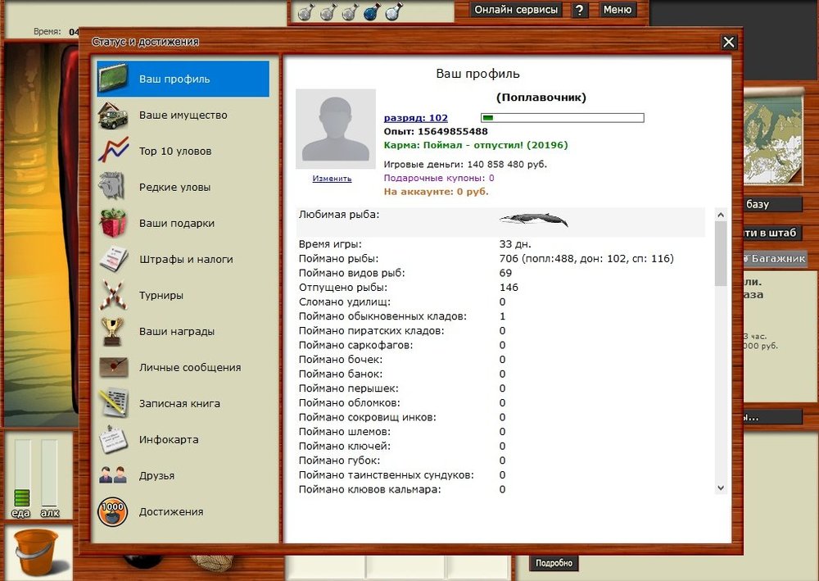Click the profile avatar placeholder image

(x=336, y=129)
